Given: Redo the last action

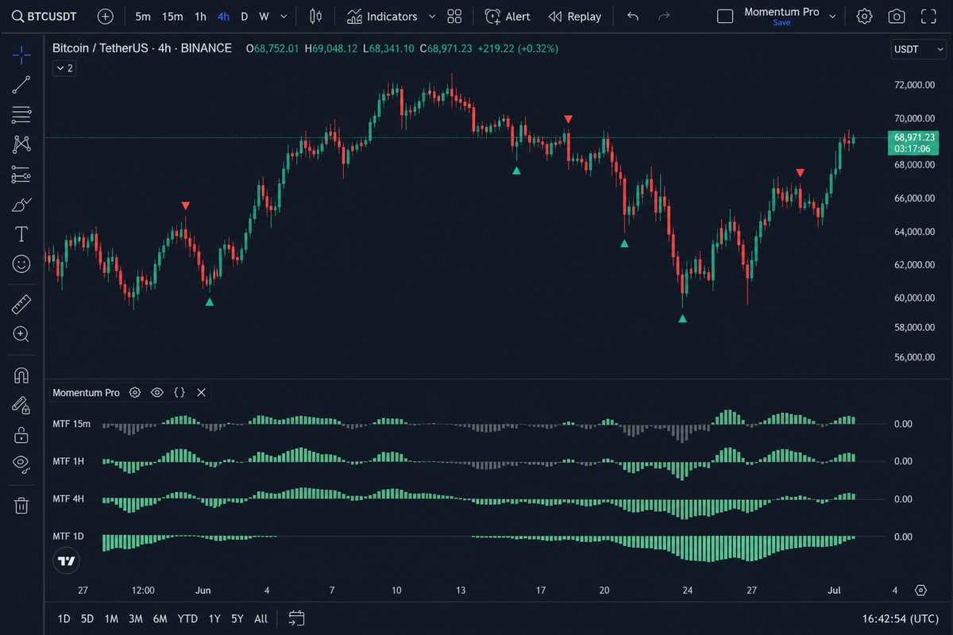Looking at the screenshot, I should point(664,16).
